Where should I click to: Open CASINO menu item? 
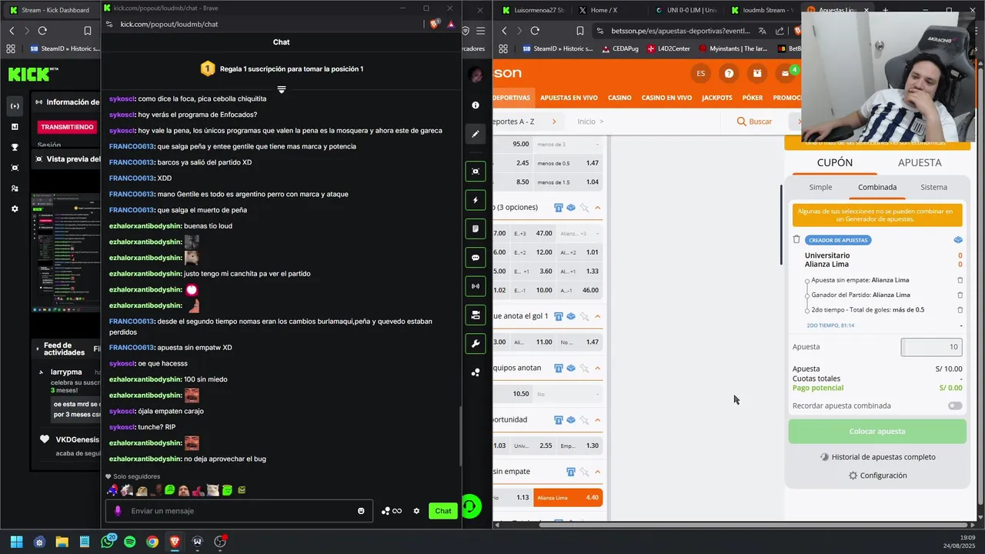point(619,98)
